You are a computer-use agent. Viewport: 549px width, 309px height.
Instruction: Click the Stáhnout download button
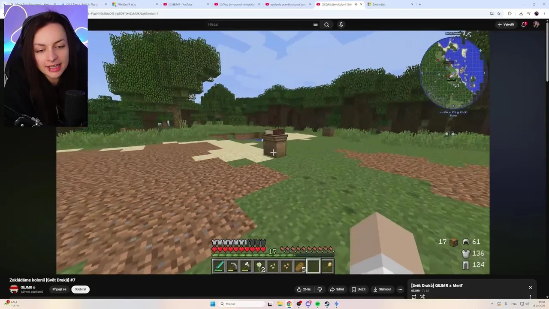point(382,289)
